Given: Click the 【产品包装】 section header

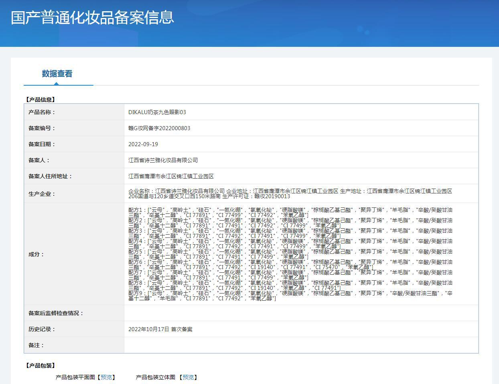Looking at the screenshot, I should point(41,366).
